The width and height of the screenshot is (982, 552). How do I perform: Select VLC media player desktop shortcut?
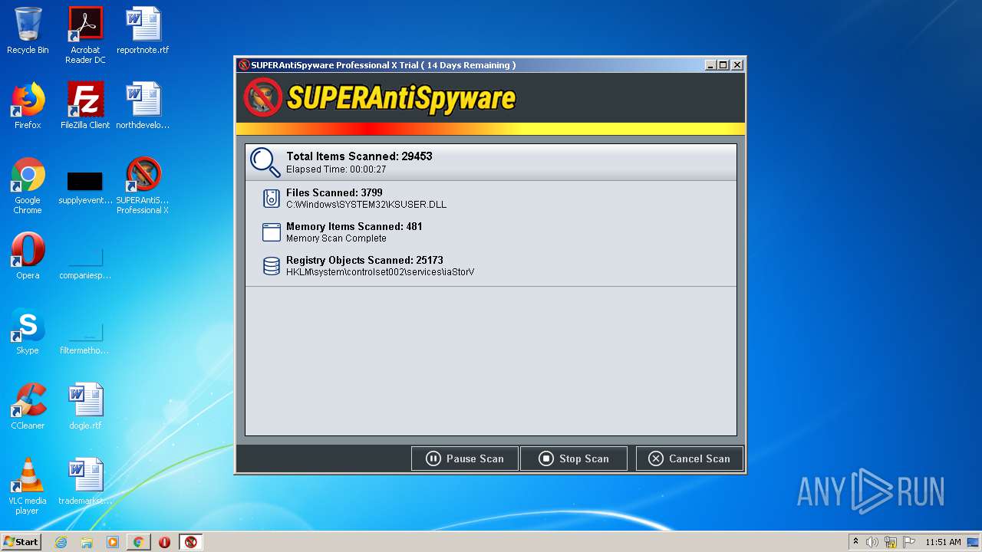tap(28, 486)
